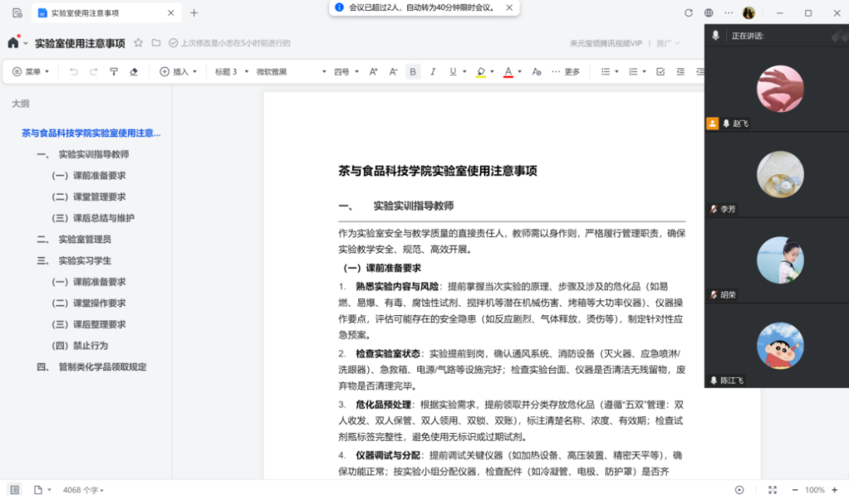This screenshot has width=849, height=496.
Task: Open the 标题 3 heading style dropdown
Action: click(231, 71)
